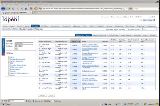
Task: Open the Website Overhaul project link
Action: point(88,71)
